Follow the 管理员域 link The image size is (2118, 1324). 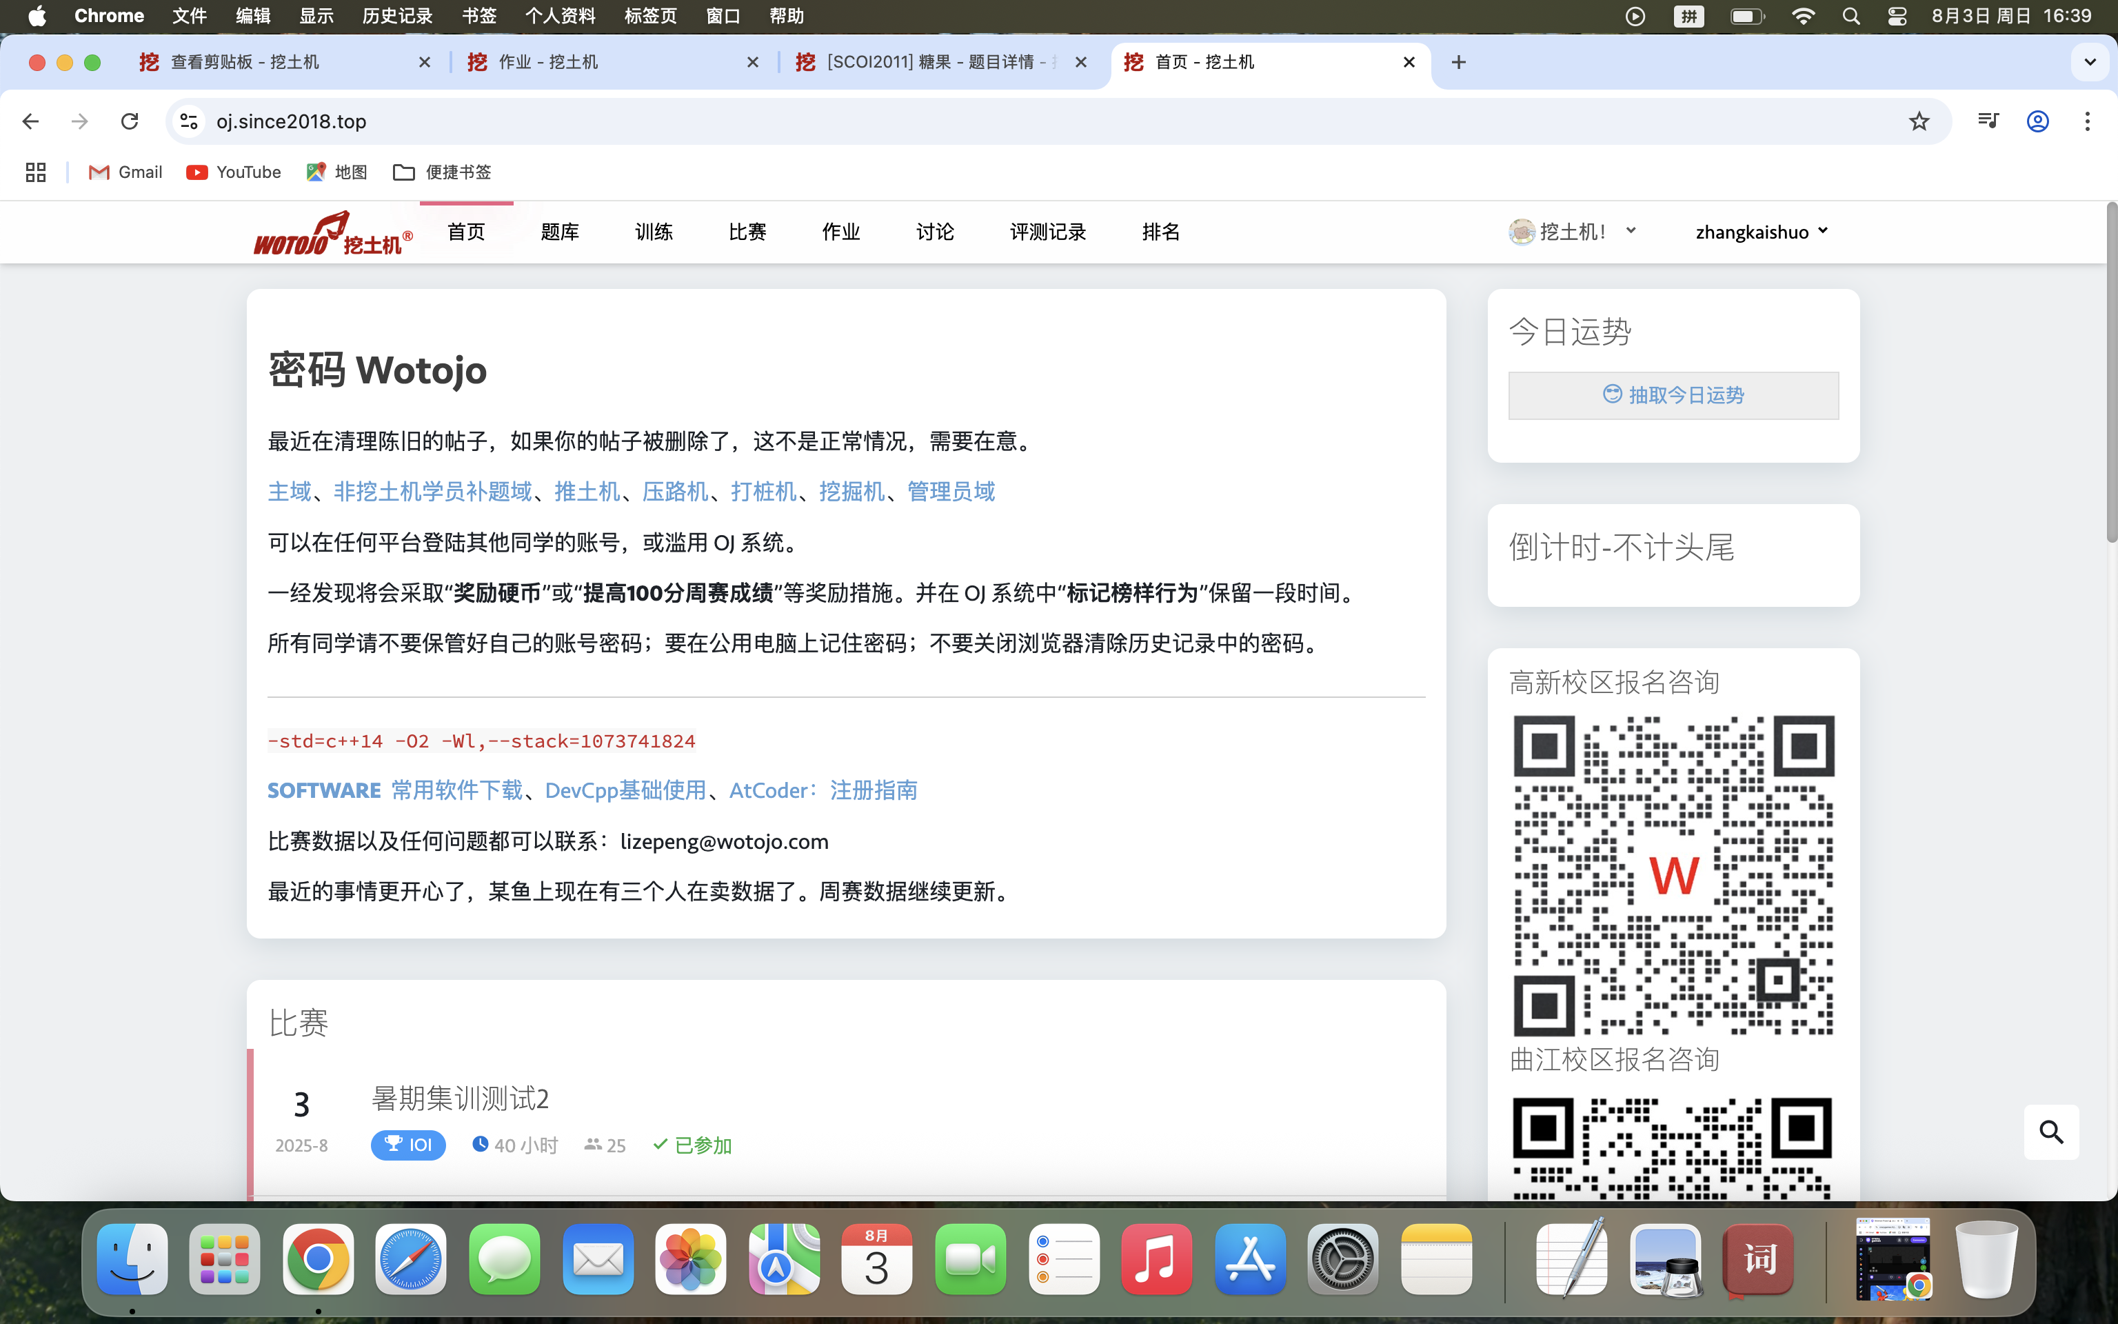point(951,491)
